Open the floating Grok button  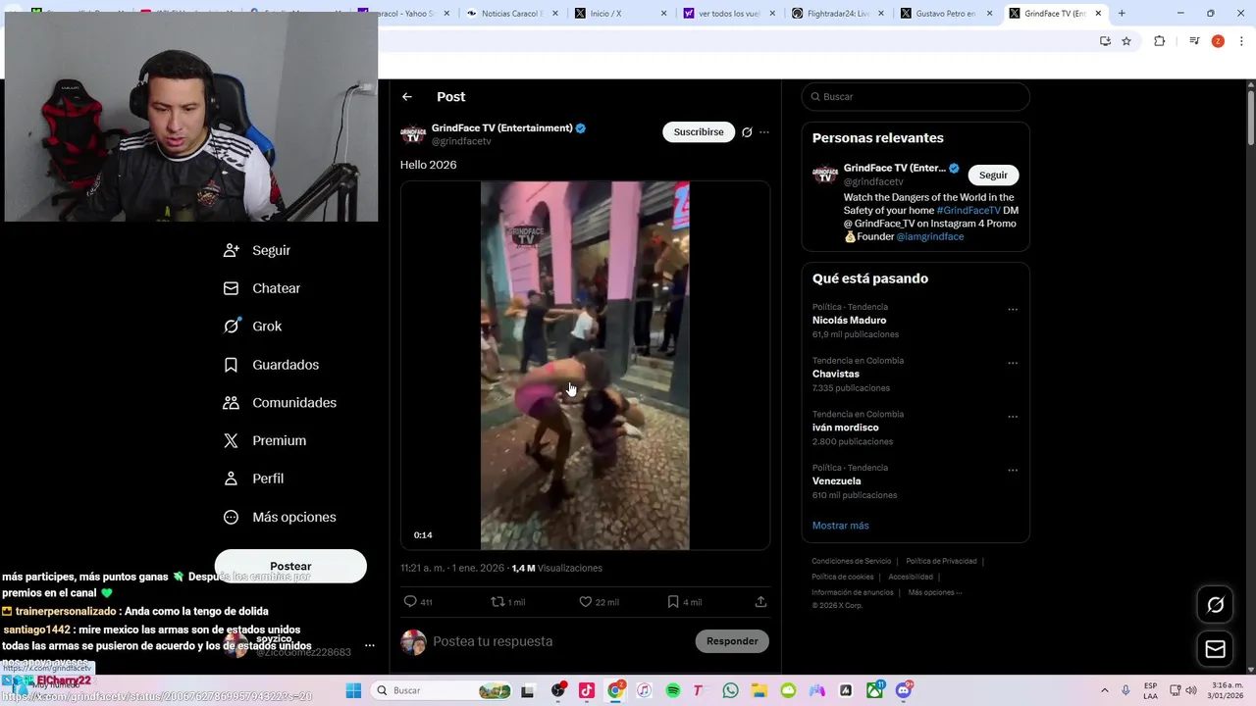(x=1215, y=605)
